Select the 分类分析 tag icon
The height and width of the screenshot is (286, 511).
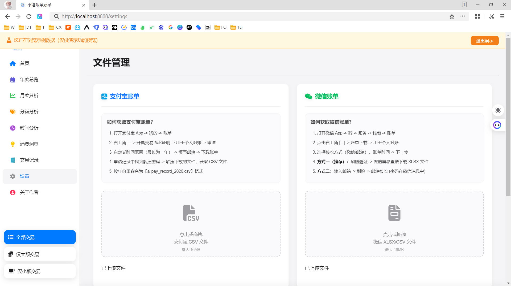(13, 112)
